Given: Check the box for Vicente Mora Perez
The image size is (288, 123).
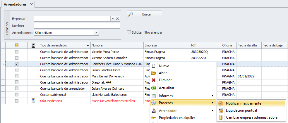Looking at the screenshot, I should point(16,52).
